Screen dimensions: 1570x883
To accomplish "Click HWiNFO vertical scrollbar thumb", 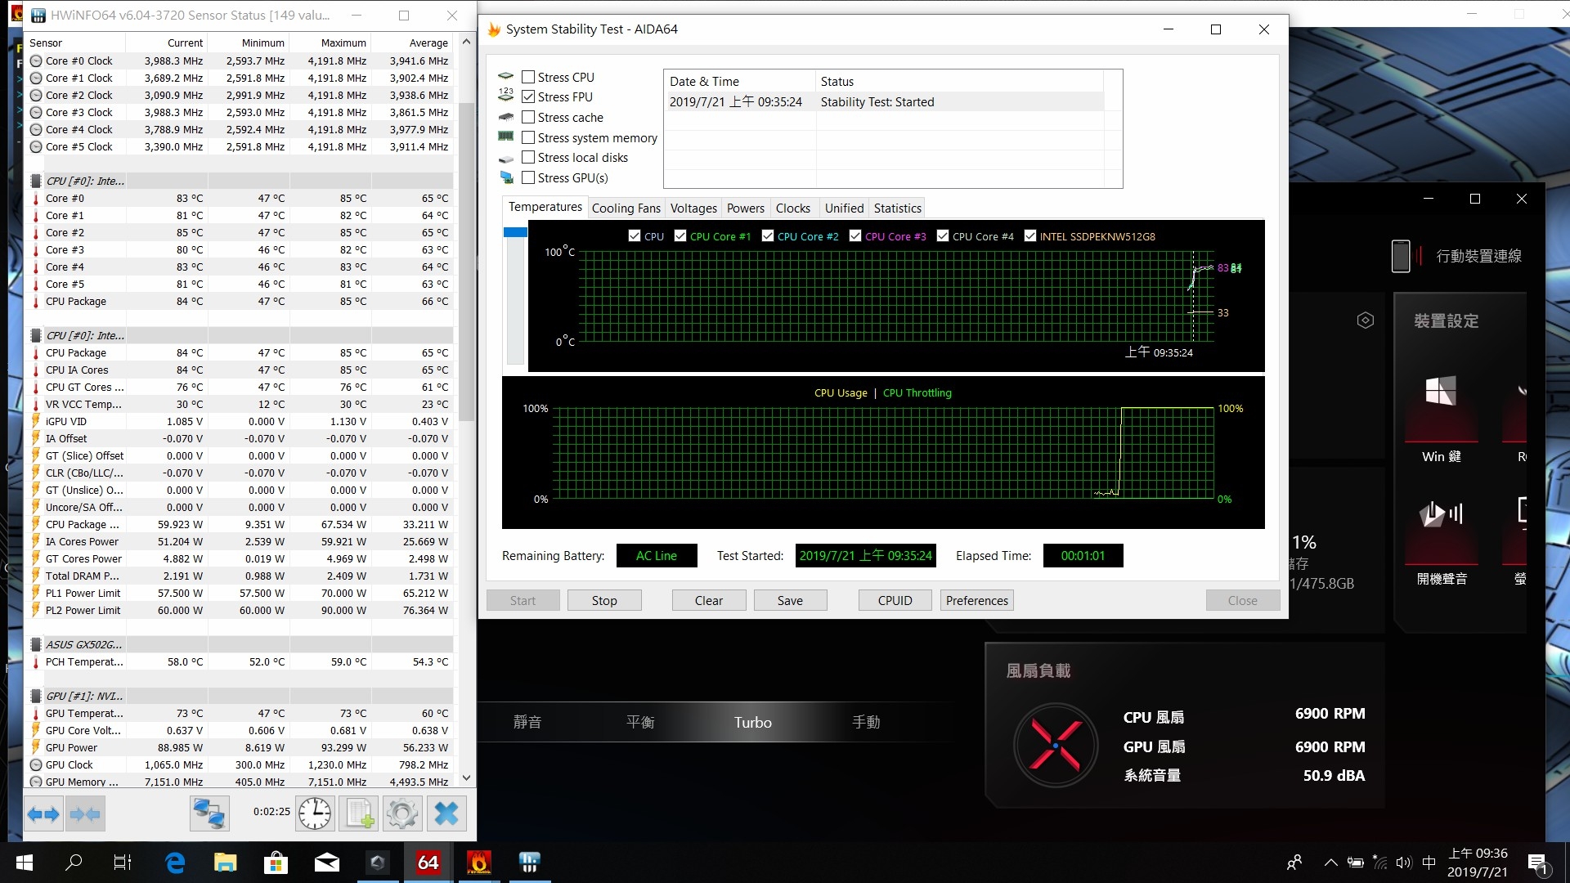I will pyautogui.click(x=466, y=262).
